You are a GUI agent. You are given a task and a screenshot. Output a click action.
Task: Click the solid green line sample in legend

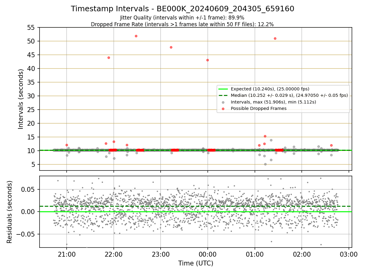tap(223, 89)
